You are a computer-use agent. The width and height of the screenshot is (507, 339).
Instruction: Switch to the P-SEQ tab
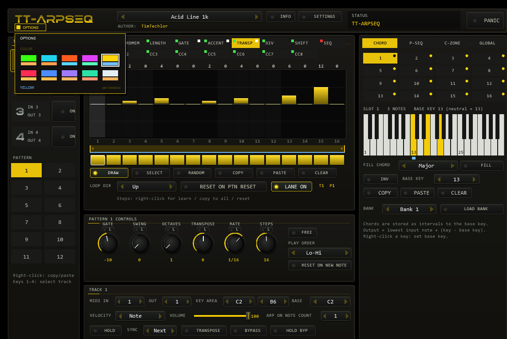click(x=416, y=43)
